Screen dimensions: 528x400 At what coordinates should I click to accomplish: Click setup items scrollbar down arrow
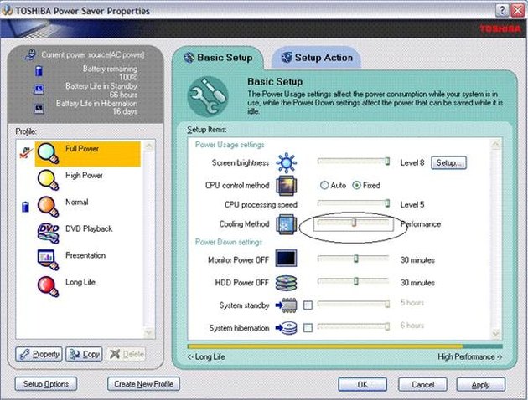495,333
